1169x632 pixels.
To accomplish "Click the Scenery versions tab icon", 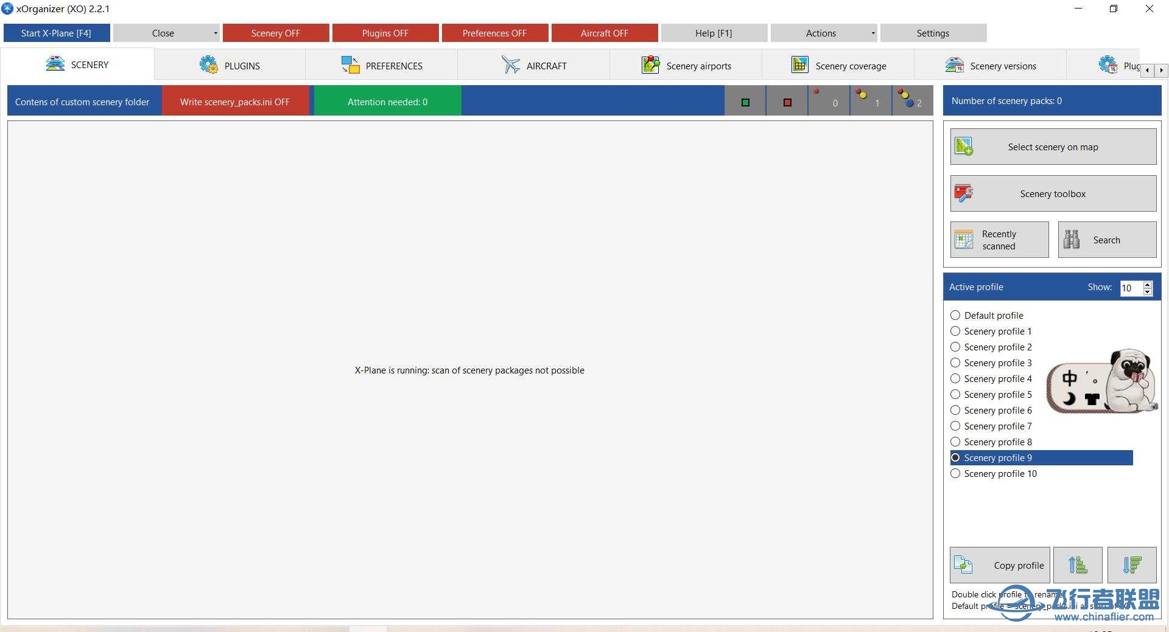I will tap(954, 64).
